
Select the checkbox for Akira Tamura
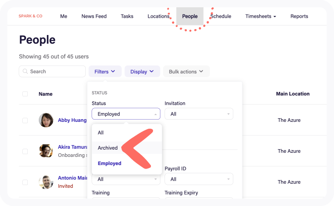(x=25, y=151)
